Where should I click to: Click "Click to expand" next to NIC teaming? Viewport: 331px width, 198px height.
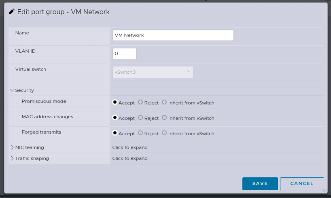130,147
